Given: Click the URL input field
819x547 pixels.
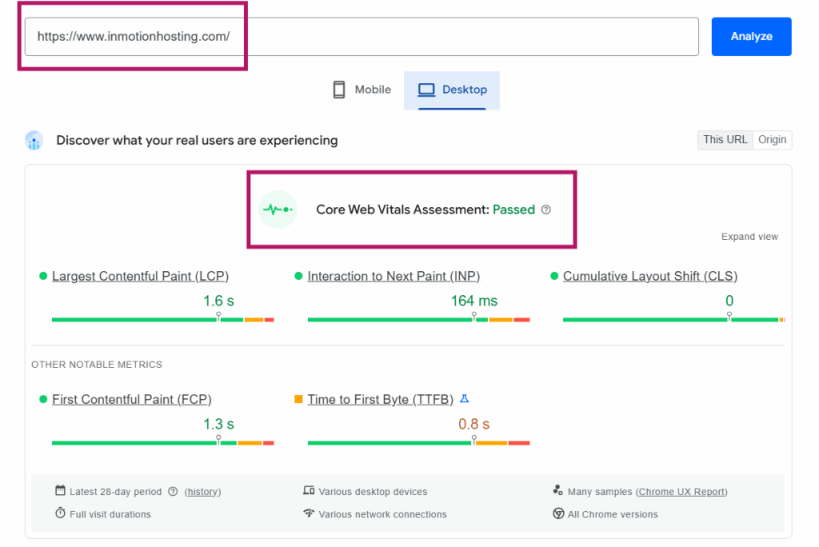Looking at the screenshot, I should click(x=362, y=37).
